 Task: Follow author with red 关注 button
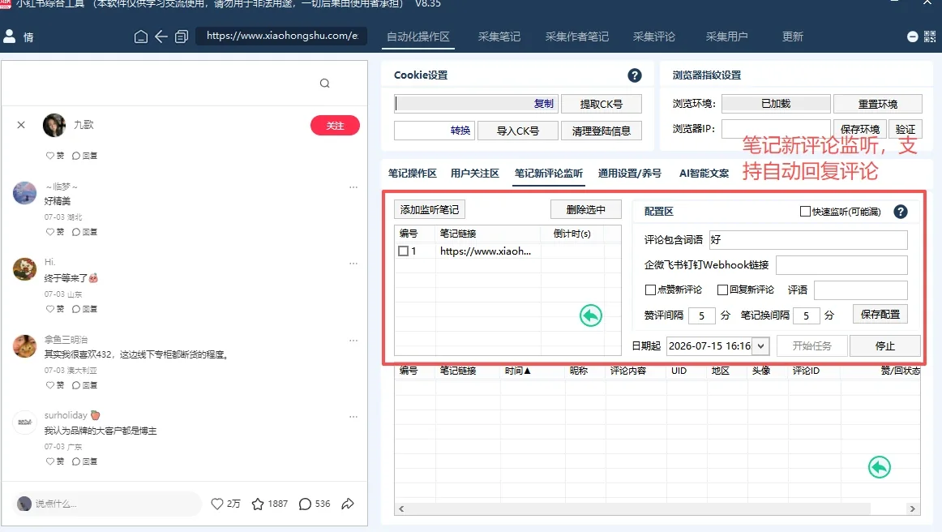pyautogui.click(x=336, y=126)
